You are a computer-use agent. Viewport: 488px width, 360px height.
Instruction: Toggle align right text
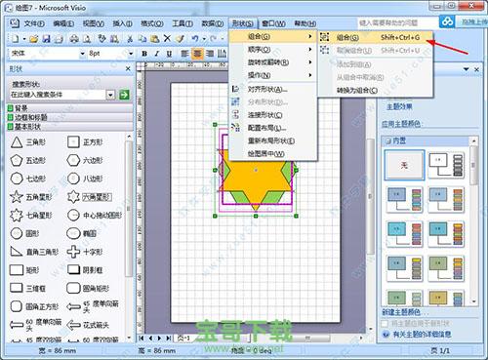[210, 54]
